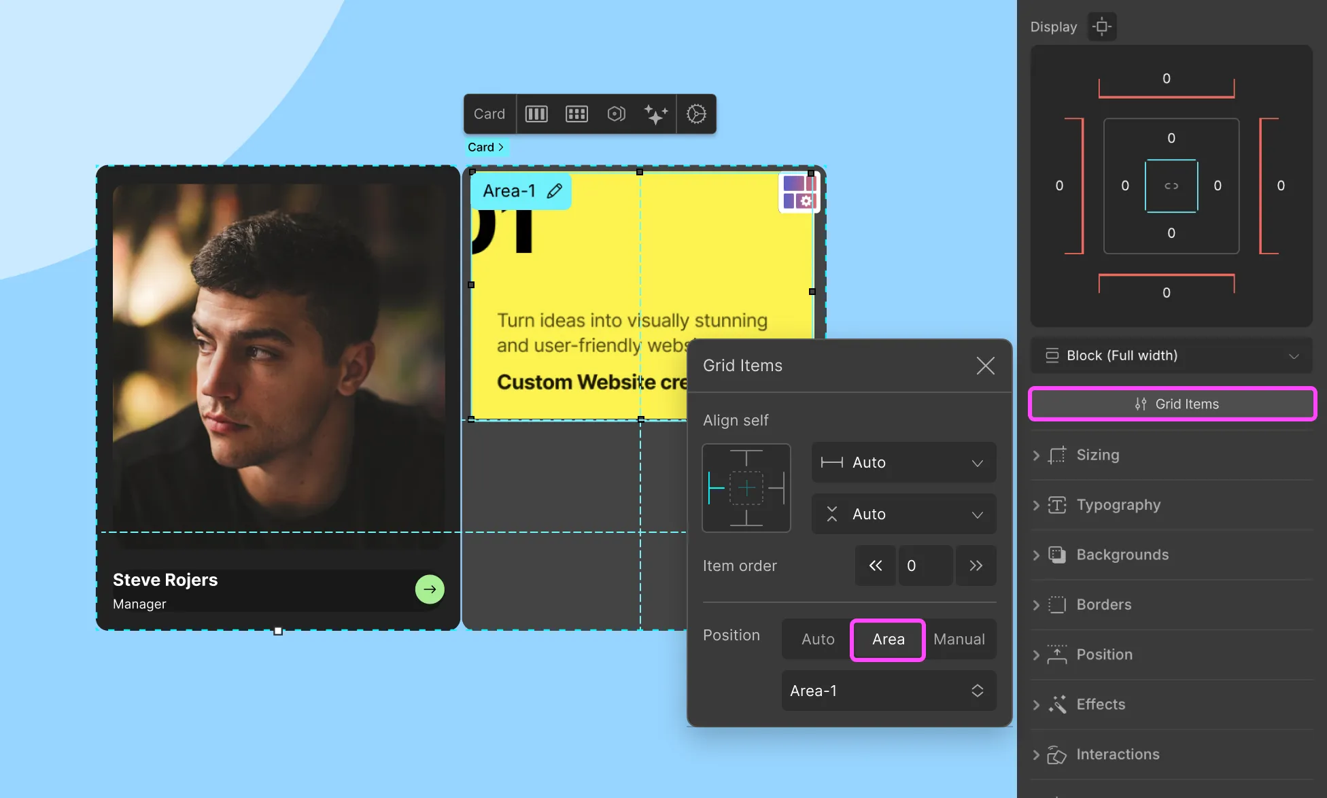Click the left padding value 0

click(x=1125, y=186)
